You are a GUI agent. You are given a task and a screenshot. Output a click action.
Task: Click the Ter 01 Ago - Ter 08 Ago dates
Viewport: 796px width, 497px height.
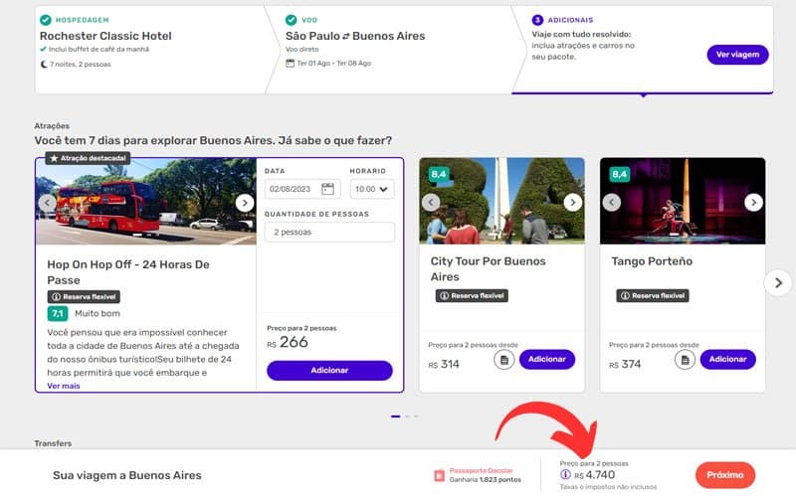(334, 64)
